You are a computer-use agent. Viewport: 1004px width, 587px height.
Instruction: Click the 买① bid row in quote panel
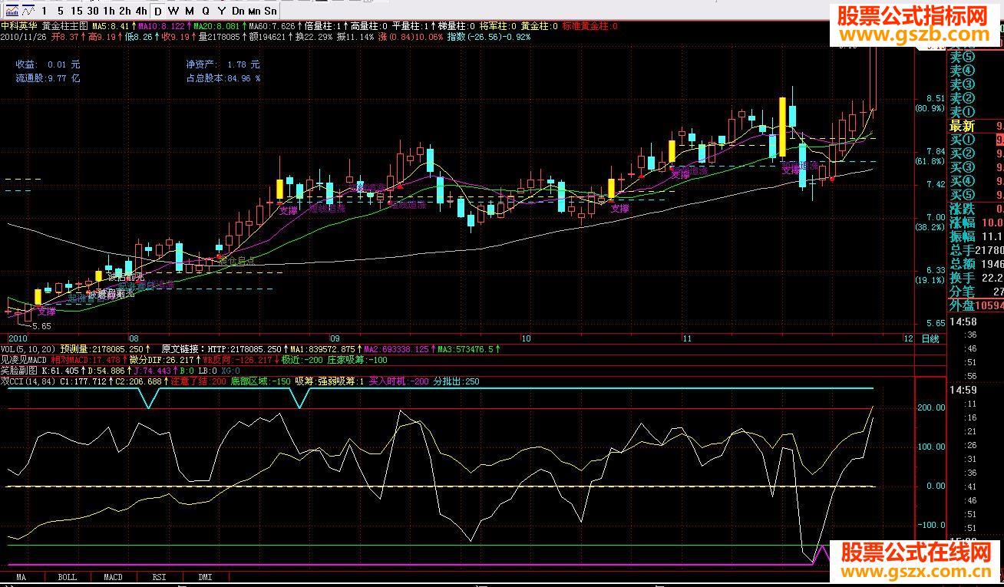pos(962,140)
